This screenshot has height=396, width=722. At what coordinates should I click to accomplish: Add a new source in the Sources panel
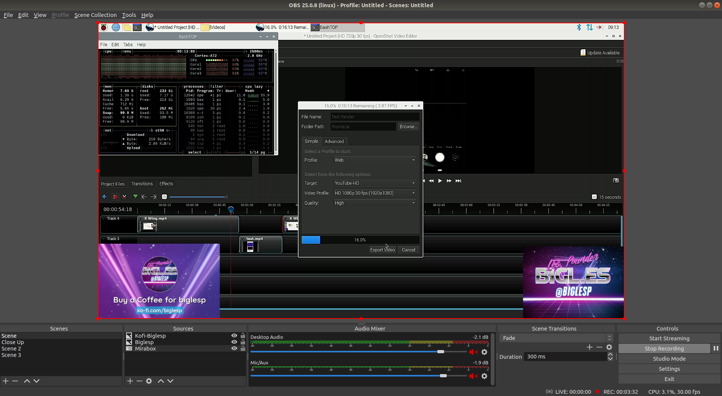pyautogui.click(x=130, y=381)
